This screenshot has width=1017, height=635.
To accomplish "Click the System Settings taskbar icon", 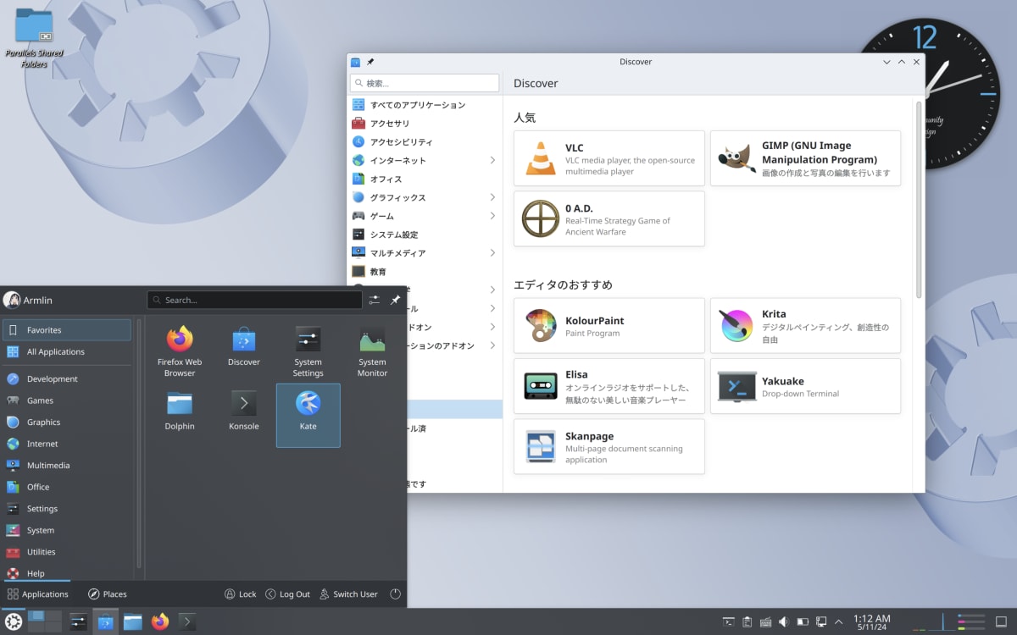I will coord(78,622).
